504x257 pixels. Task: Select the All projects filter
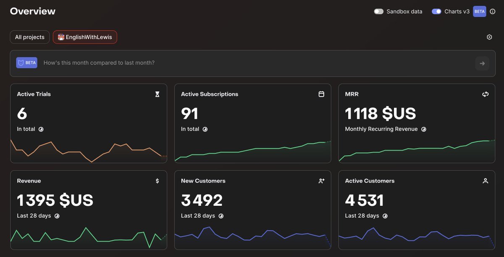click(x=30, y=37)
